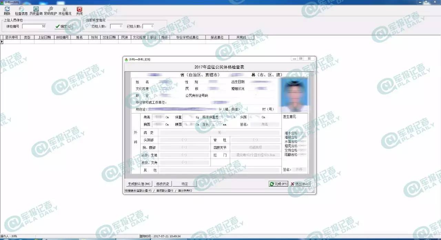Click the 病史 medical history field

click(219, 133)
